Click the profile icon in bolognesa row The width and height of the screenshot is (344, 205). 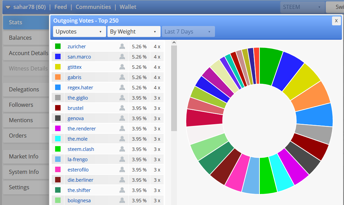click(122, 201)
